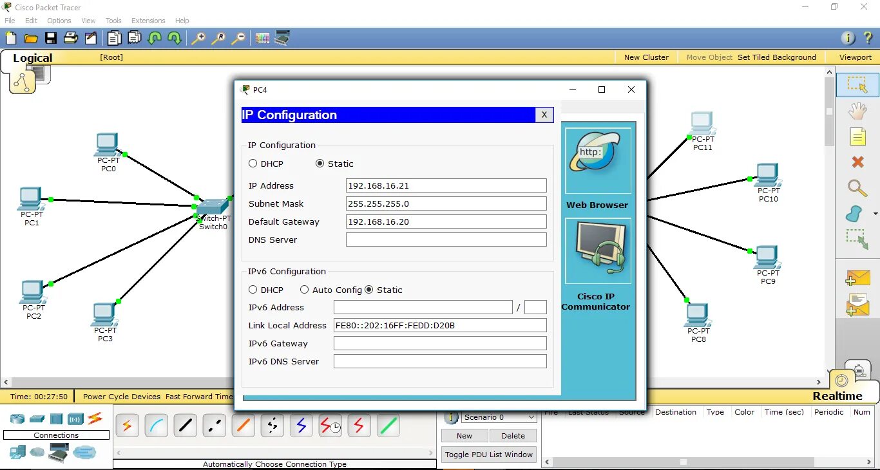
Task: Open the File menu
Action: point(10,21)
